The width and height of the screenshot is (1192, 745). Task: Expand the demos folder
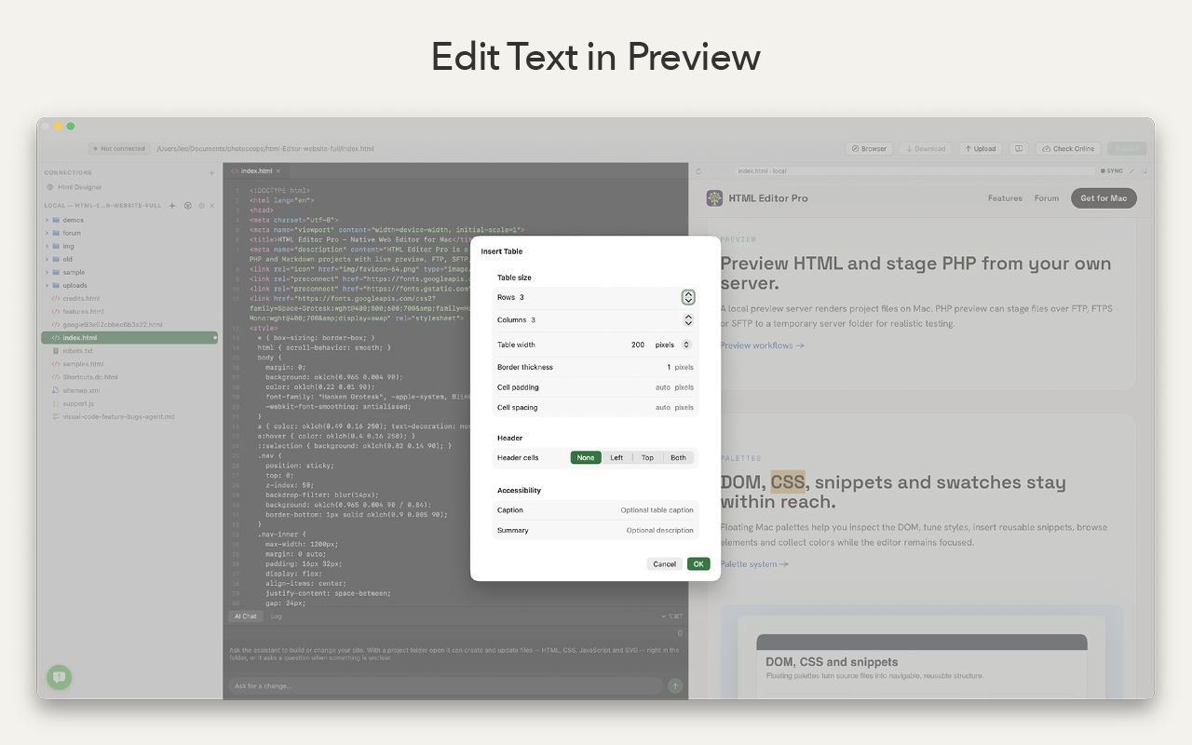(47, 220)
